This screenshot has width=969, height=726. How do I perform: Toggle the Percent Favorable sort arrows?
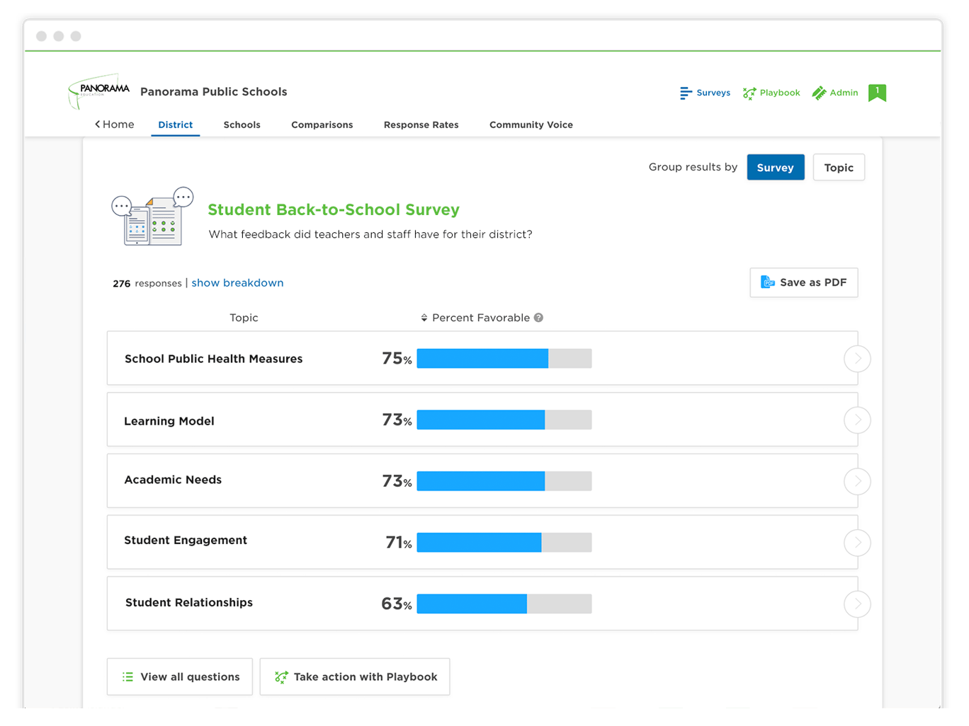coord(424,318)
